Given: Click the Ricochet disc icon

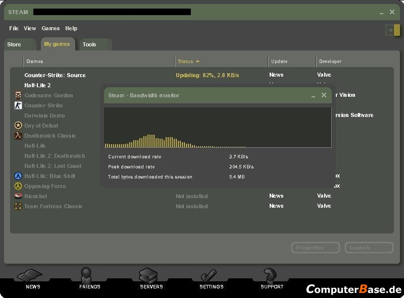Looking at the screenshot, I should coord(18,196).
